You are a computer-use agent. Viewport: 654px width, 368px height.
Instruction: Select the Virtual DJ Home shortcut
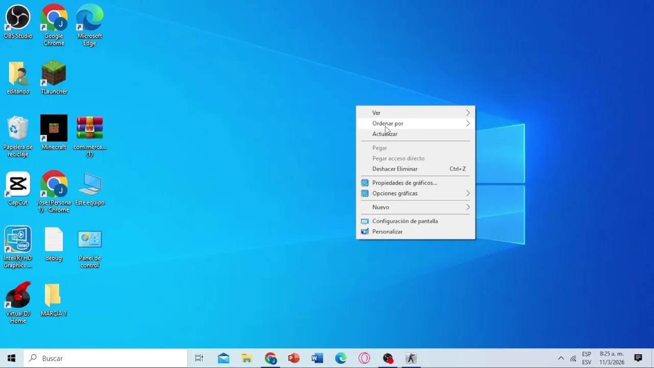tap(18, 303)
